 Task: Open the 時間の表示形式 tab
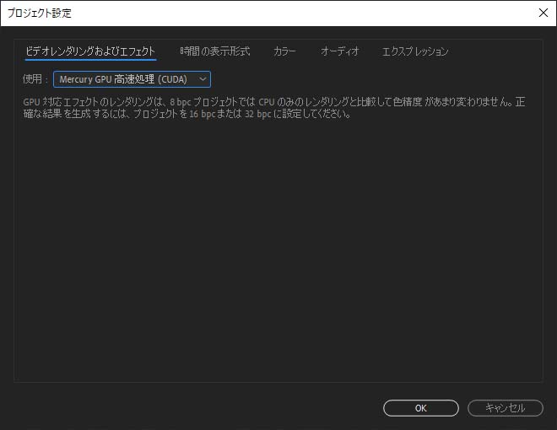214,51
